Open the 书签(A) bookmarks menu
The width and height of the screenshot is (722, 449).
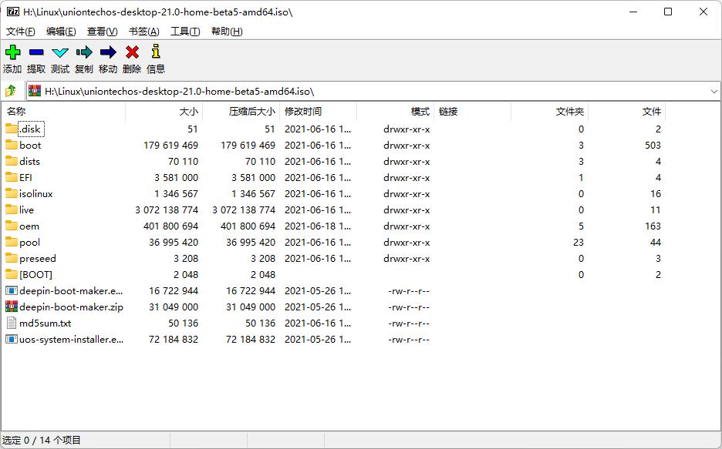(x=143, y=32)
